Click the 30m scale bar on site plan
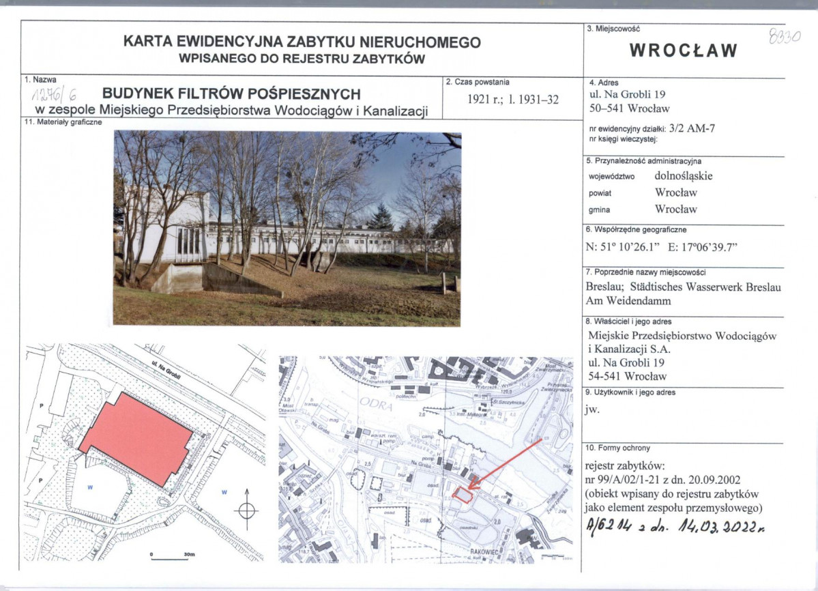The image size is (818, 591). point(171,557)
